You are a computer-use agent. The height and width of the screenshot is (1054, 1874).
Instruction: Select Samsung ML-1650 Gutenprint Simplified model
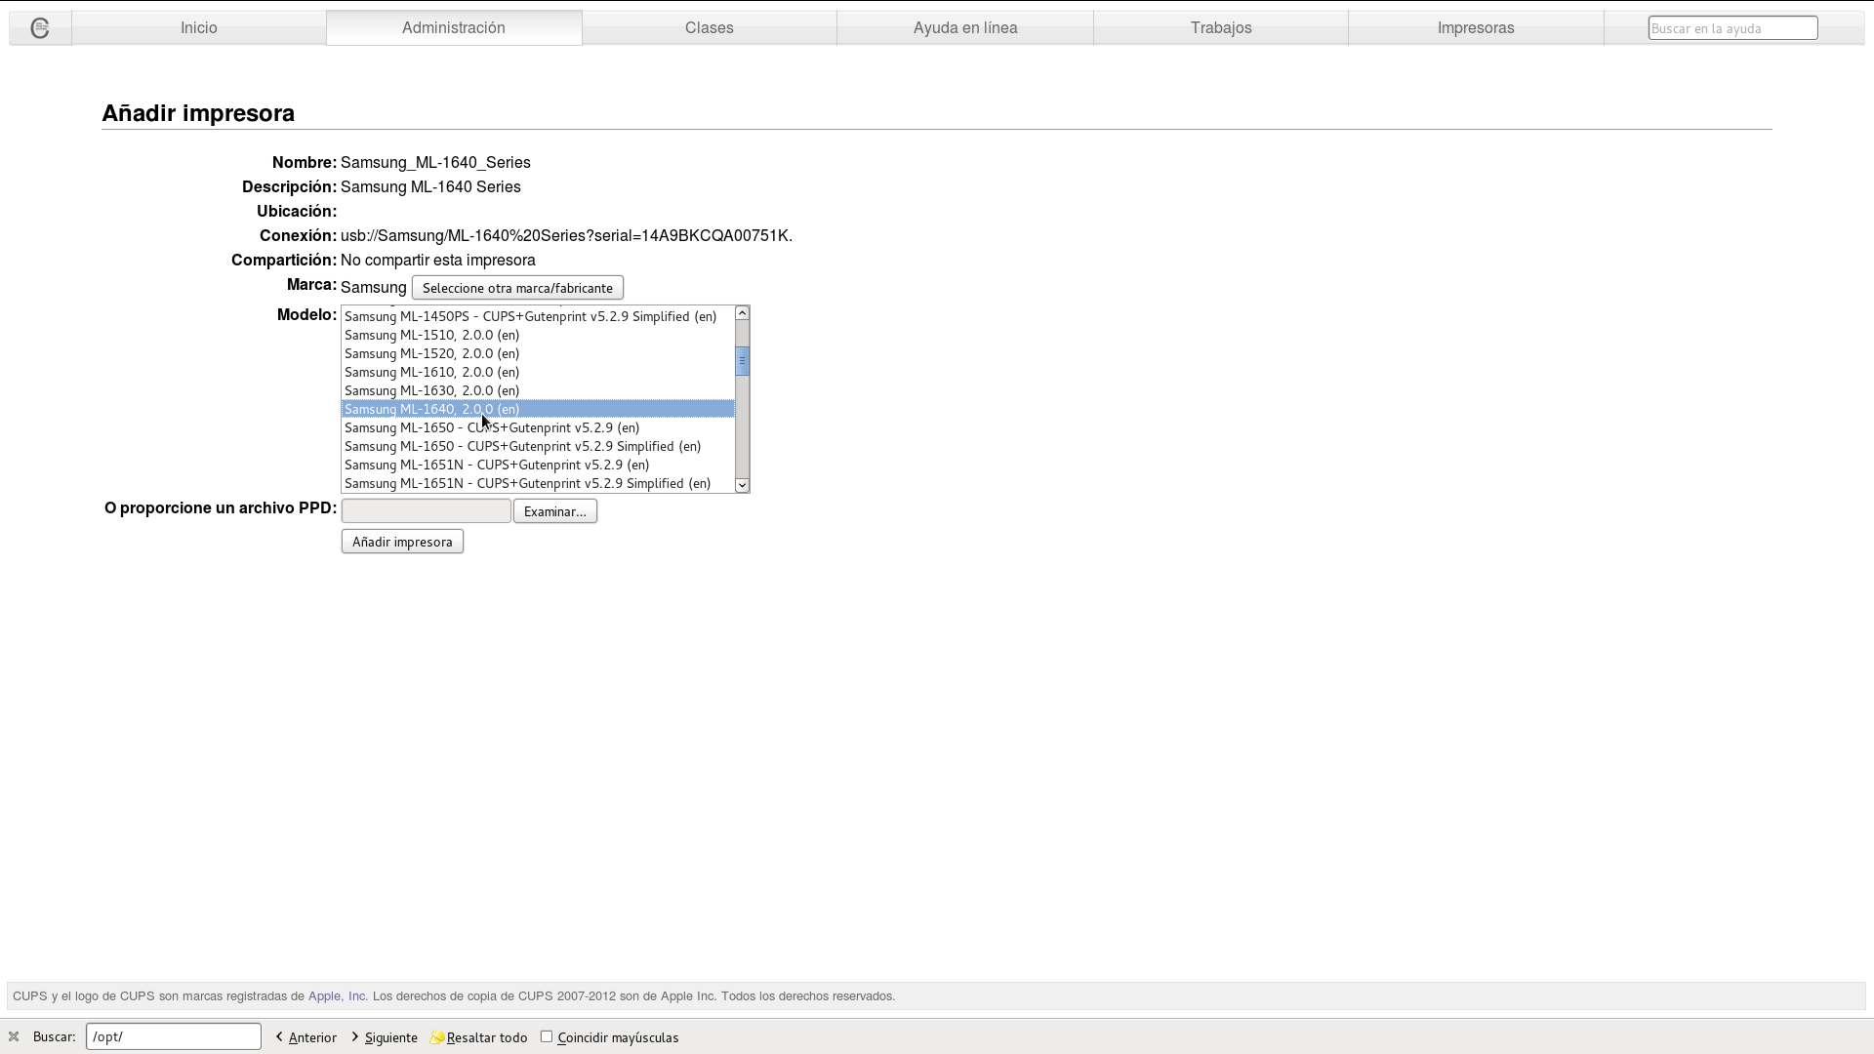pos(538,446)
